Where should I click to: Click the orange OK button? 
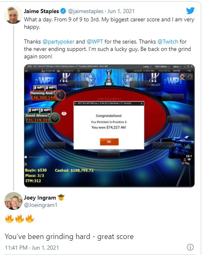tap(109, 142)
